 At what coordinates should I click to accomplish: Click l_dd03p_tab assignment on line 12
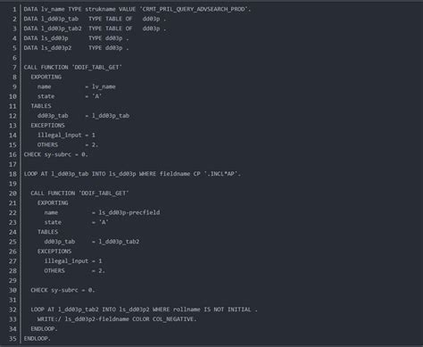(111, 116)
